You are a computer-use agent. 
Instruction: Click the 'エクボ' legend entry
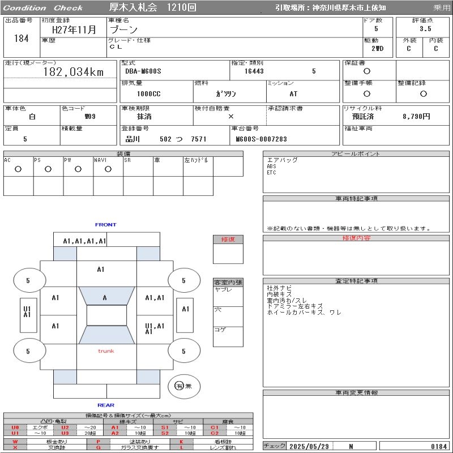[x=40, y=428]
